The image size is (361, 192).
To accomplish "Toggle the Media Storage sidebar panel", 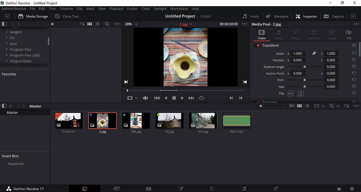I will point(4,24).
